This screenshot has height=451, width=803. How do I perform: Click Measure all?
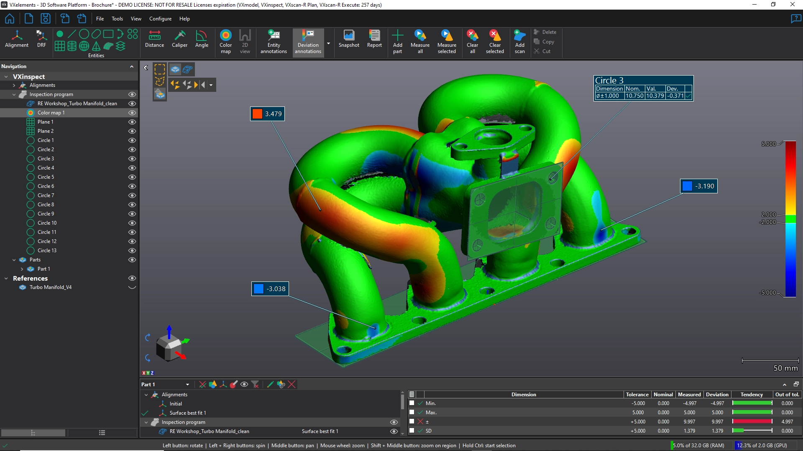click(x=420, y=42)
